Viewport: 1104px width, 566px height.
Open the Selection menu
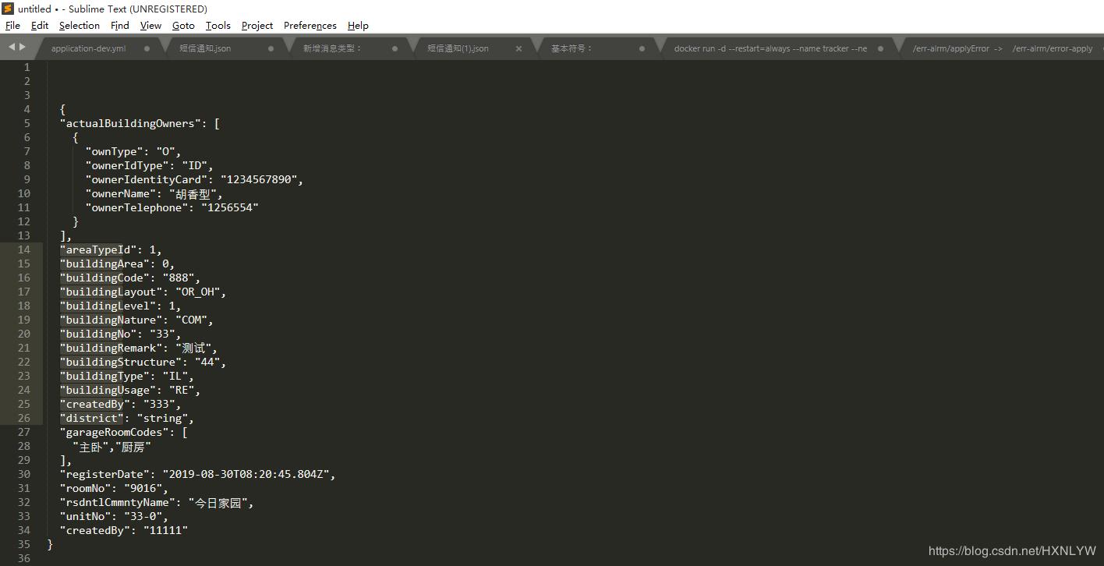tap(80, 26)
